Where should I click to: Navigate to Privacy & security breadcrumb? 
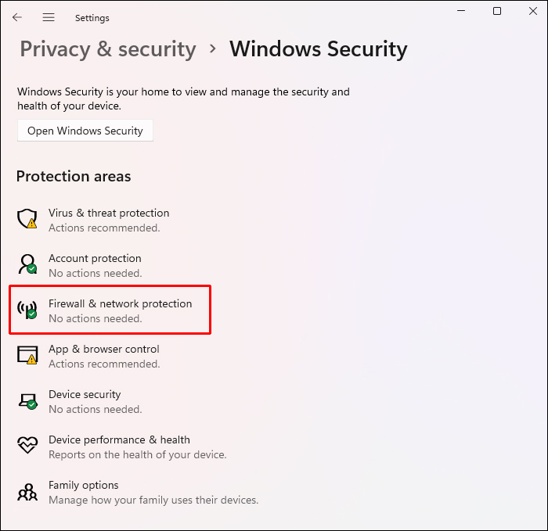click(108, 49)
